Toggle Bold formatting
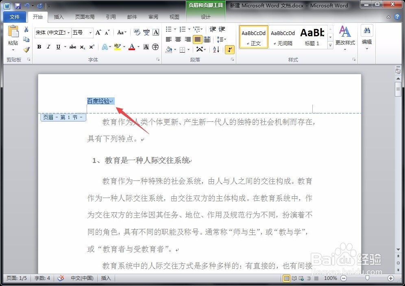 coord(39,47)
